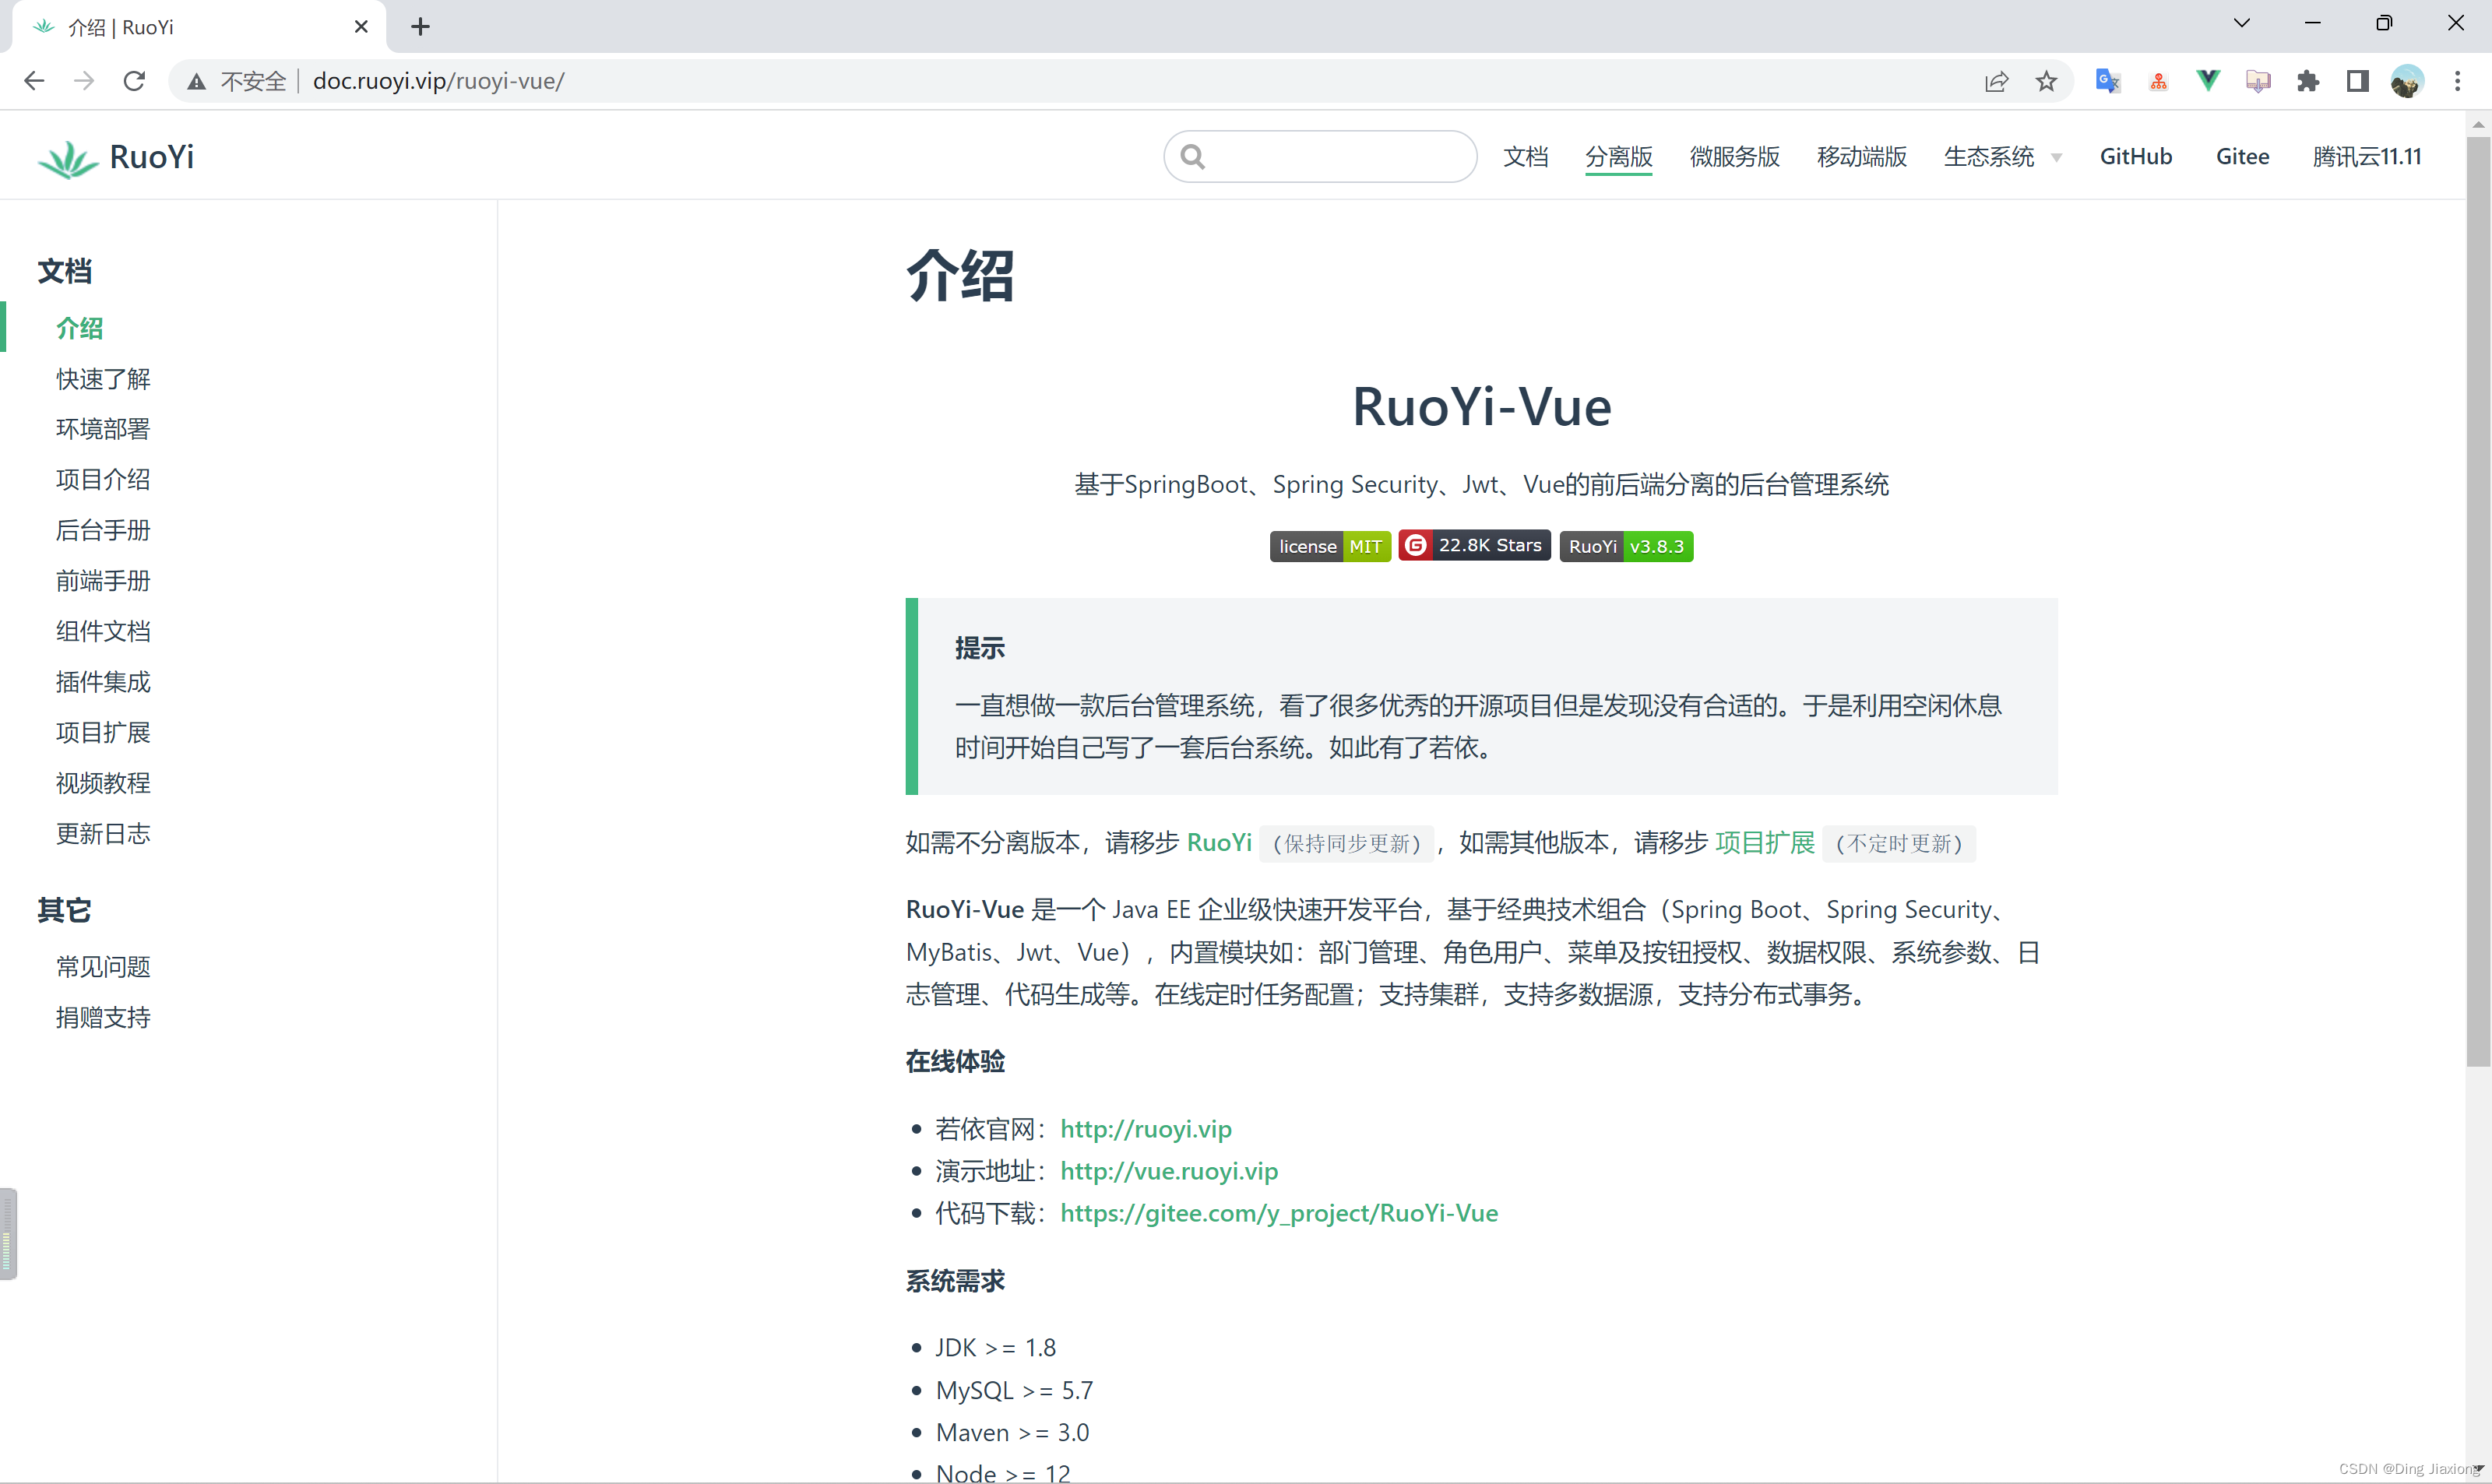Screen dimensions: 2492x1484
Task: Open the Chrome profile avatar
Action: pos(2407,81)
